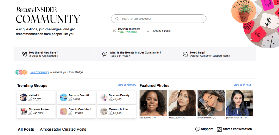
Task: Click the Skincare Aware group avatar
Action: (x=23, y=111)
